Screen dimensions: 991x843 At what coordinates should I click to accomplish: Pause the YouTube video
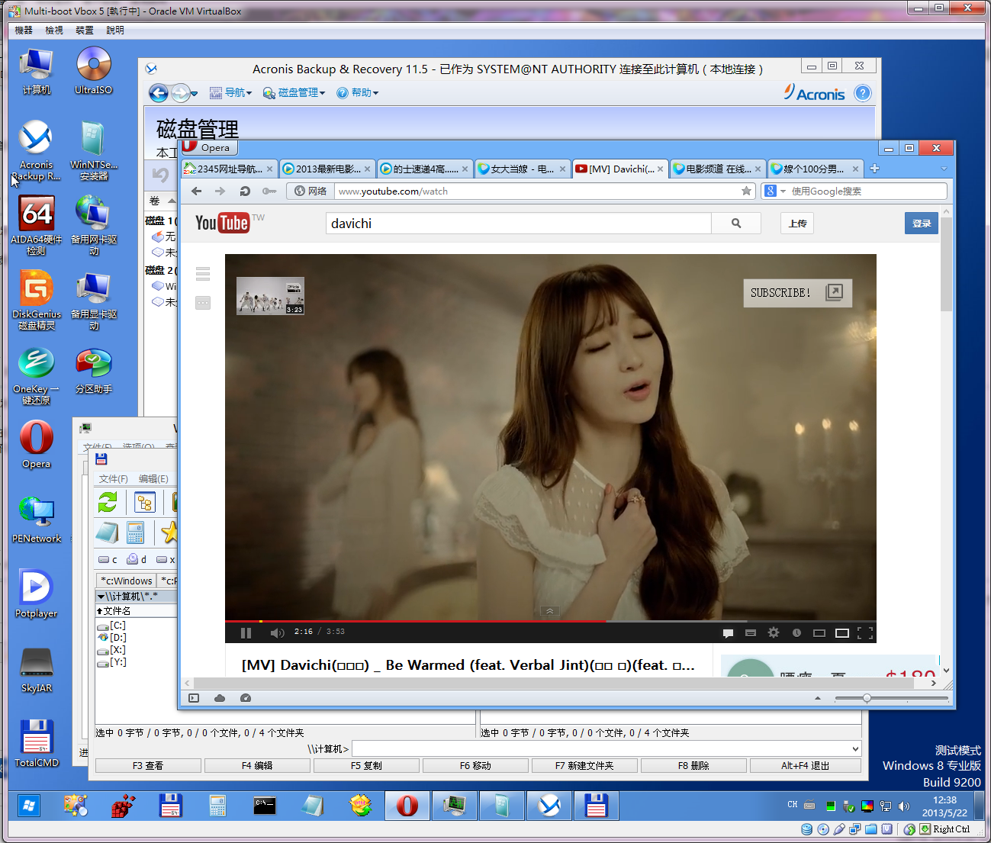coord(246,632)
